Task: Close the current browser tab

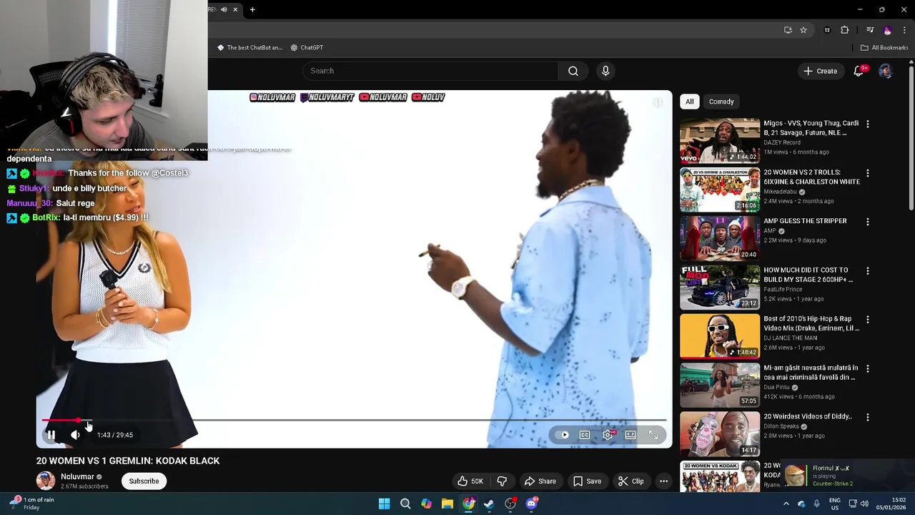Action: pos(234,10)
